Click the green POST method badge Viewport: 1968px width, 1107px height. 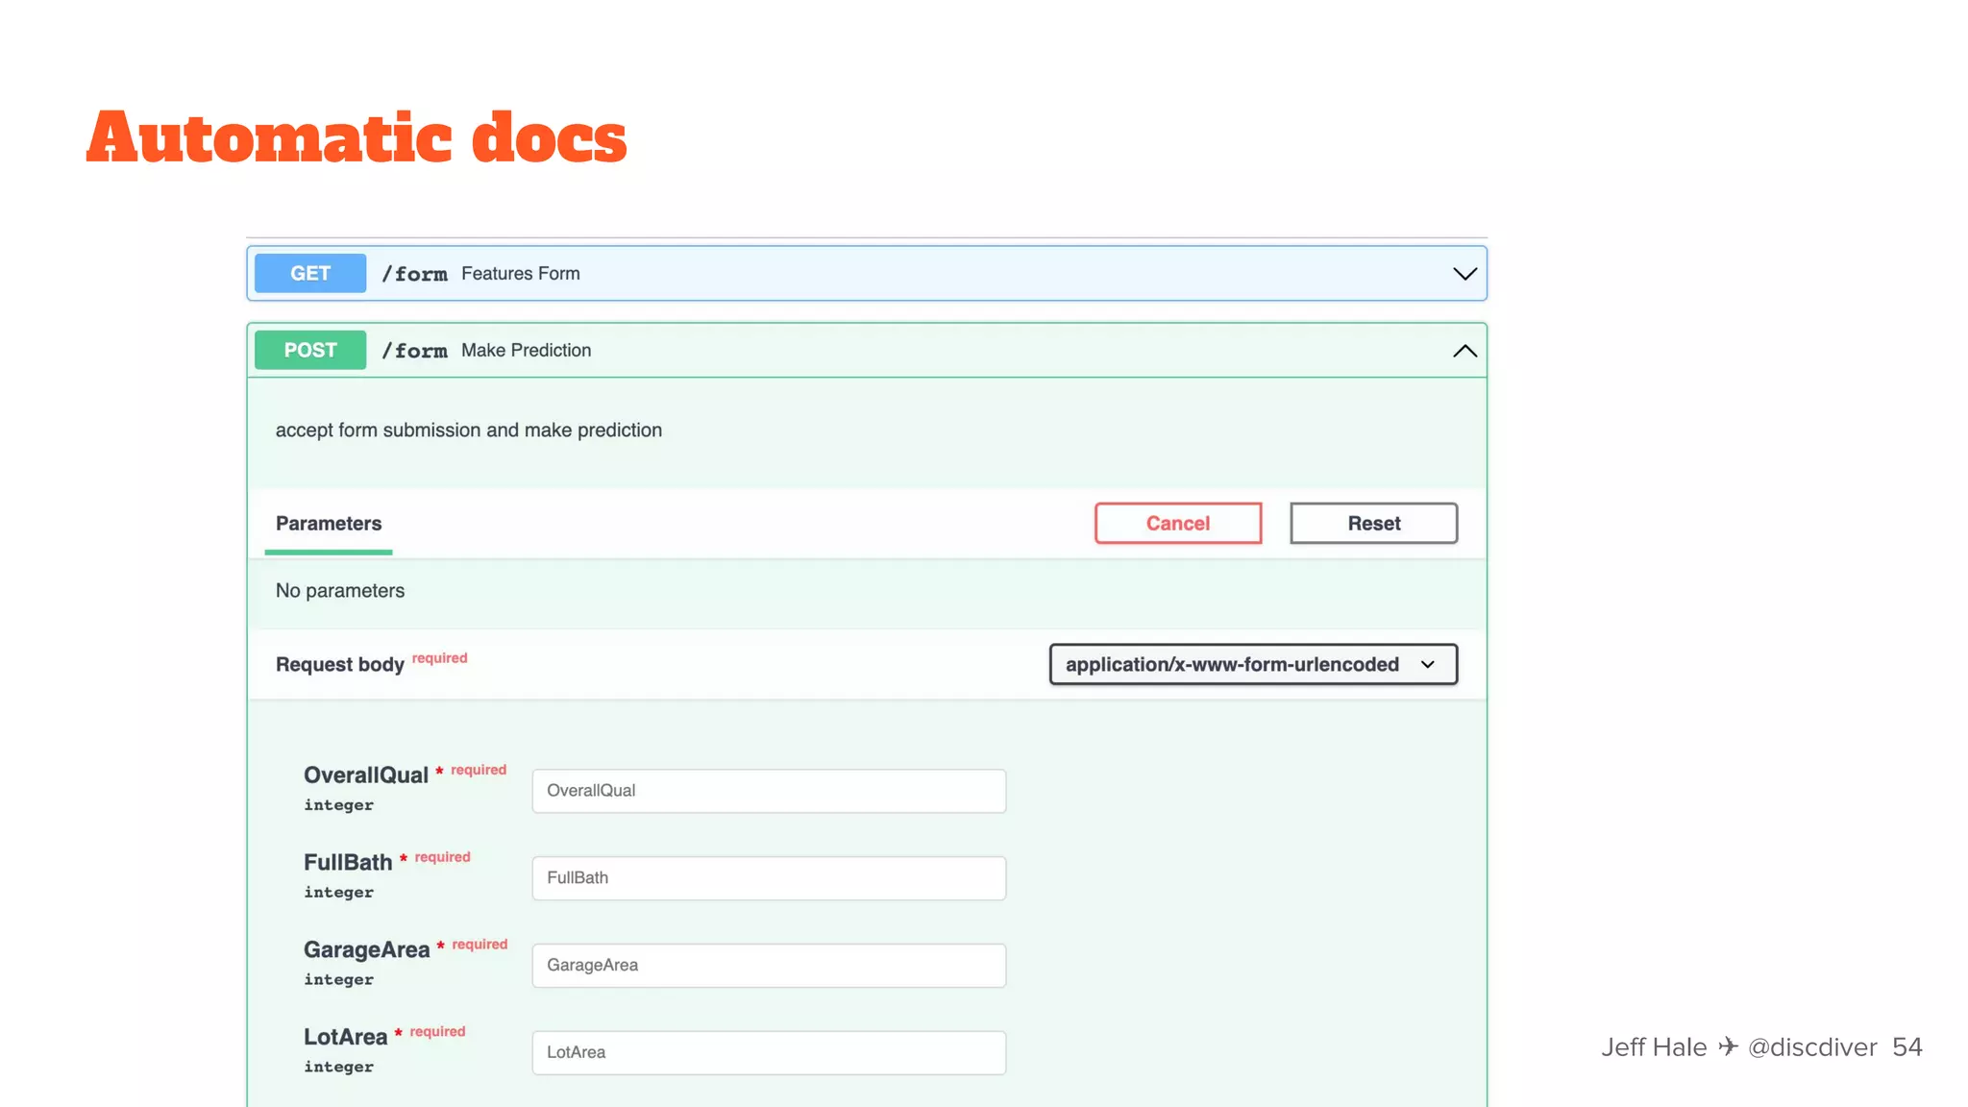(309, 350)
